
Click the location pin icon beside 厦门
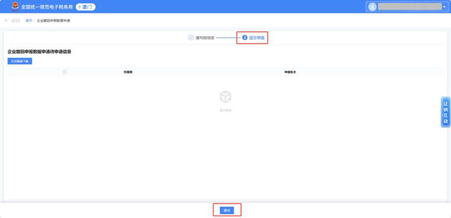[79, 7]
